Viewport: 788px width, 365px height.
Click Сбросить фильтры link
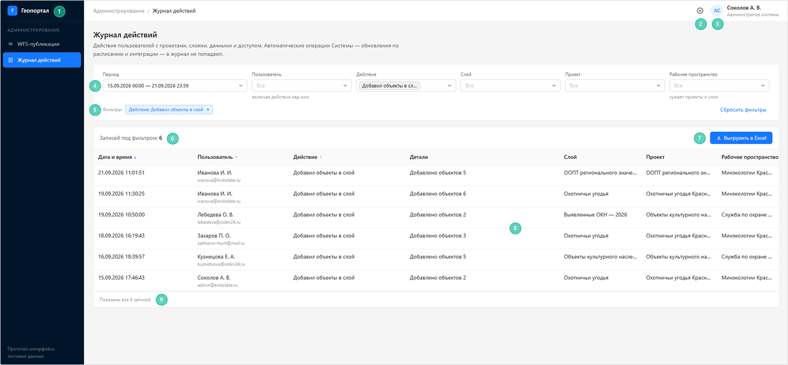coord(743,110)
